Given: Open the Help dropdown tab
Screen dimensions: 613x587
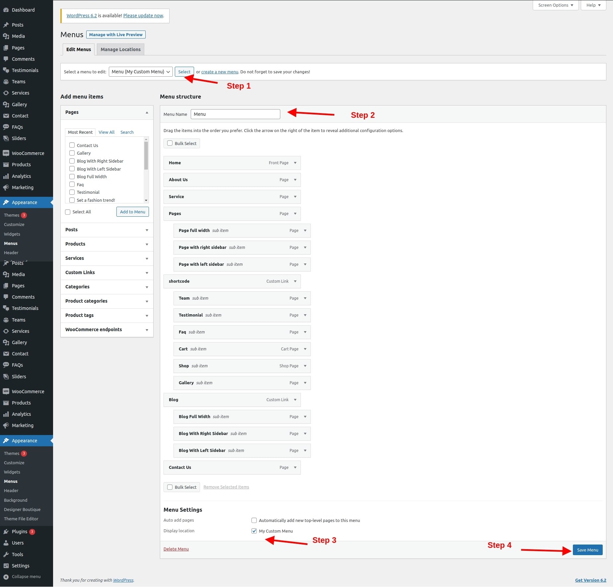Looking at the screenshot, I should 593,5.
